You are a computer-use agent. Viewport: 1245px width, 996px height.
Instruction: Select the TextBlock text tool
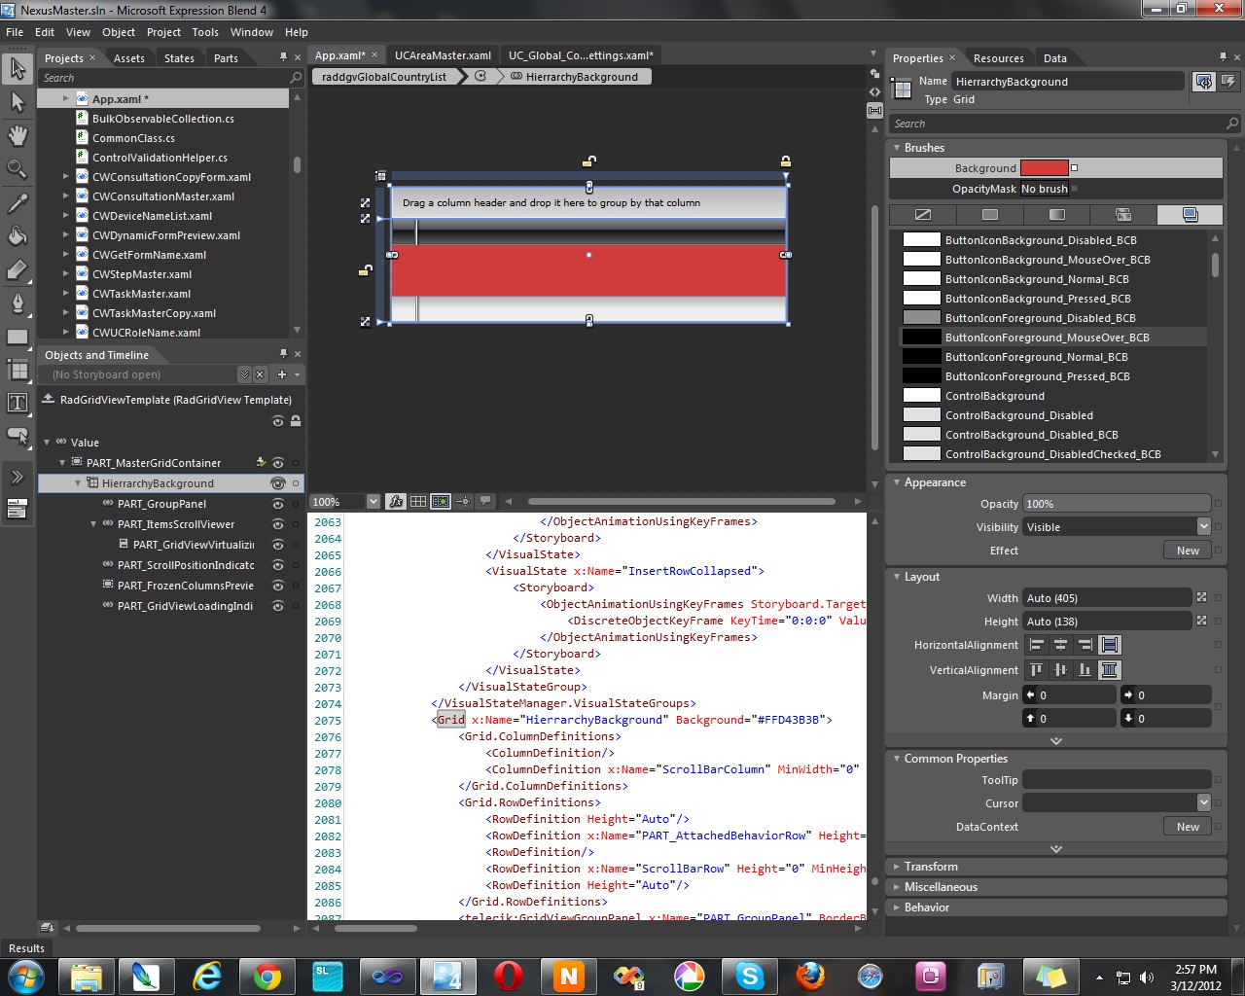click(18, 403)
